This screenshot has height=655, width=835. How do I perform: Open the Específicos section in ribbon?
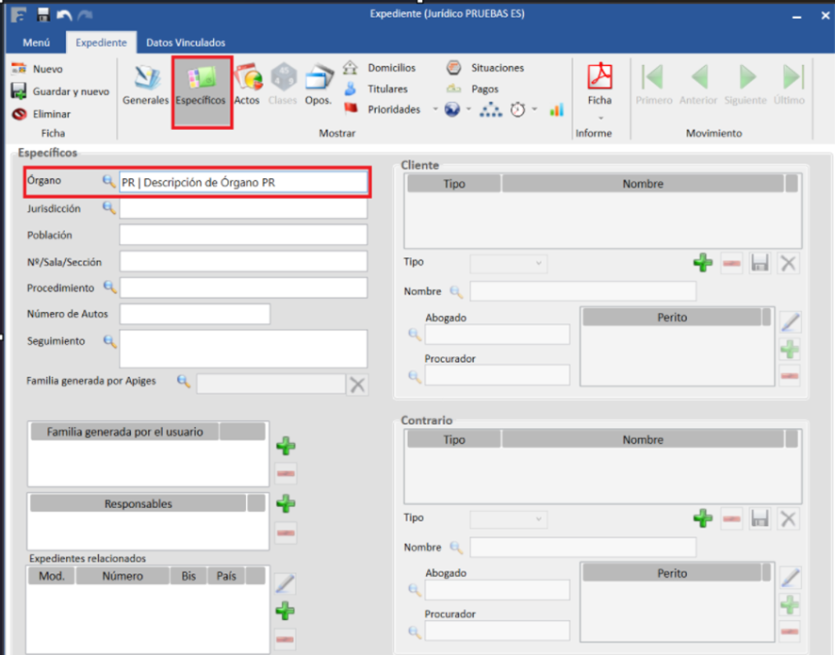click(x=201, y=85)
